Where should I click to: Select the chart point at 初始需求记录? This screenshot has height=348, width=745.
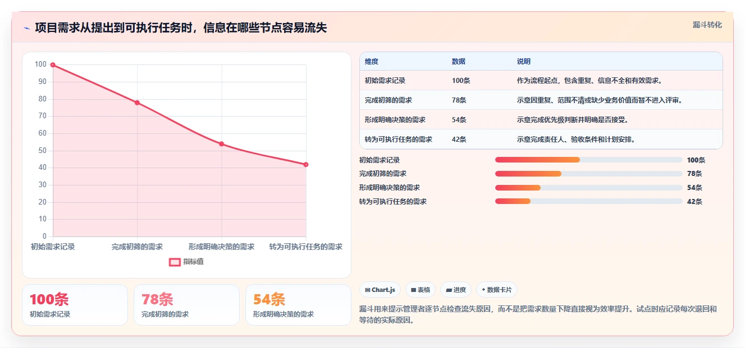[x=53, y=65]
